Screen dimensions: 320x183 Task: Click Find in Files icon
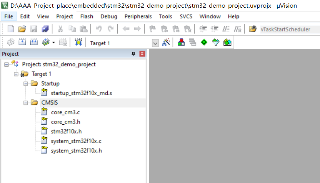(253, 29)
